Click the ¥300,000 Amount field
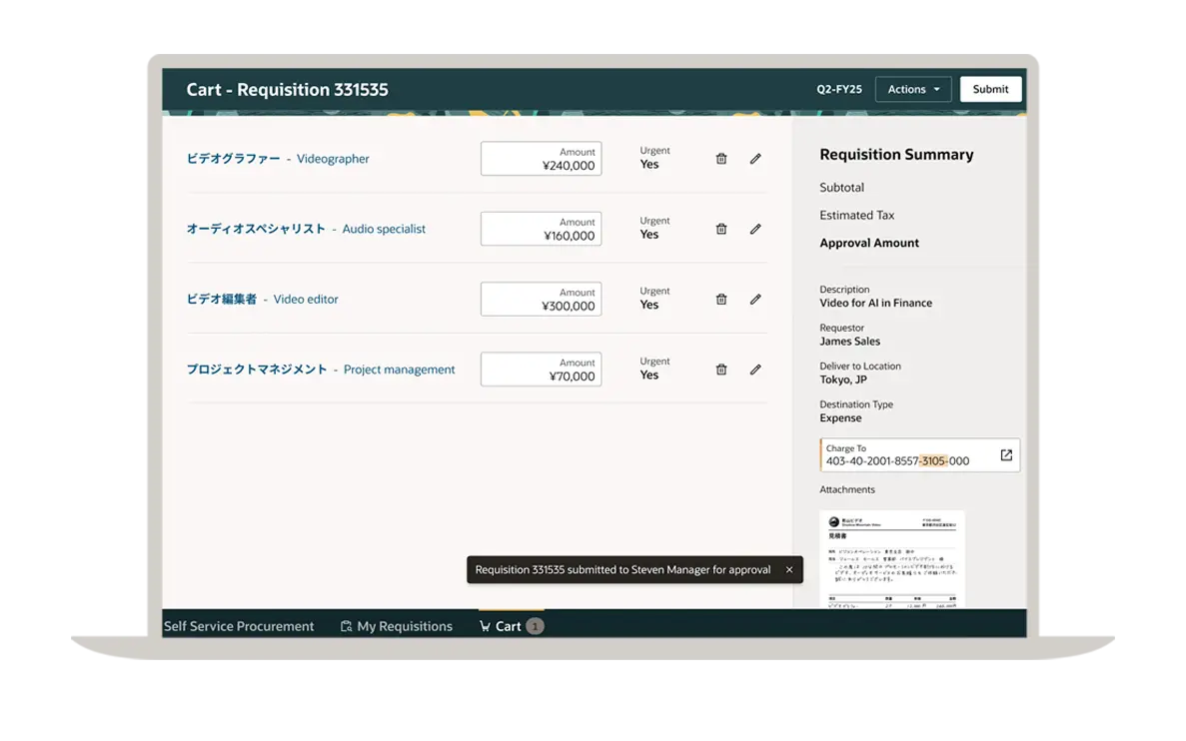The image size is (1186, 741). (x=541, y=300)
